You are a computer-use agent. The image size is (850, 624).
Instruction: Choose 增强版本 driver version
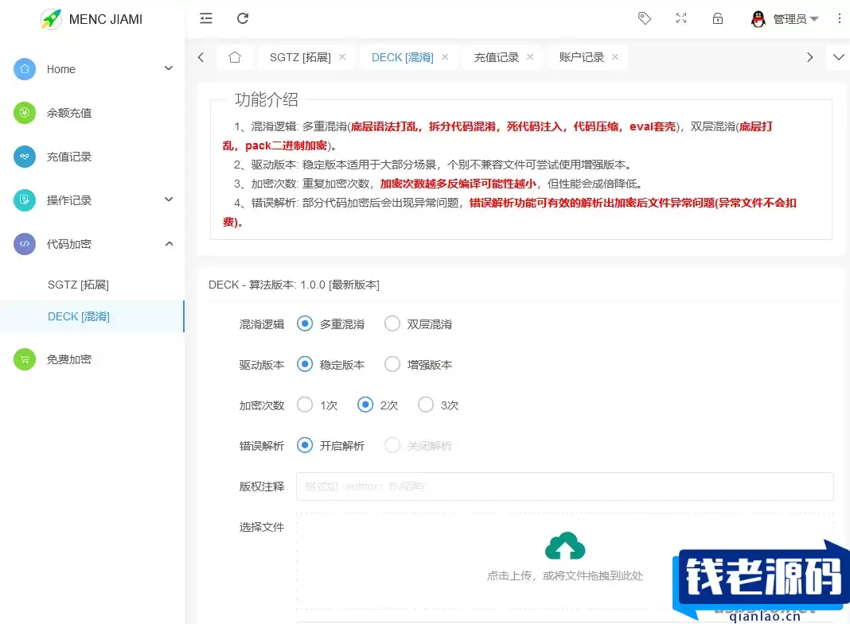pyautogui.click(x=392, y=364)
